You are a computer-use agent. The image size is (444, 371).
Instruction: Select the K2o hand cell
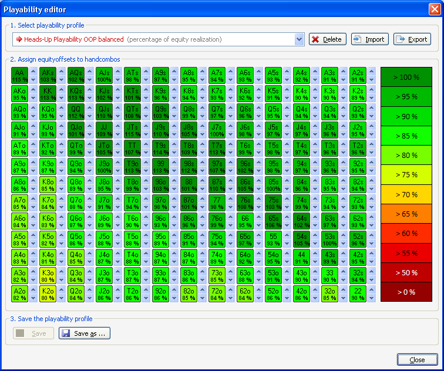click(48, 294)
